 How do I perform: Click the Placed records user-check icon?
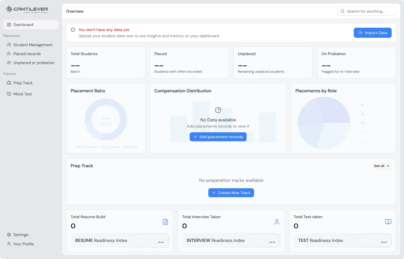point(9,54)
